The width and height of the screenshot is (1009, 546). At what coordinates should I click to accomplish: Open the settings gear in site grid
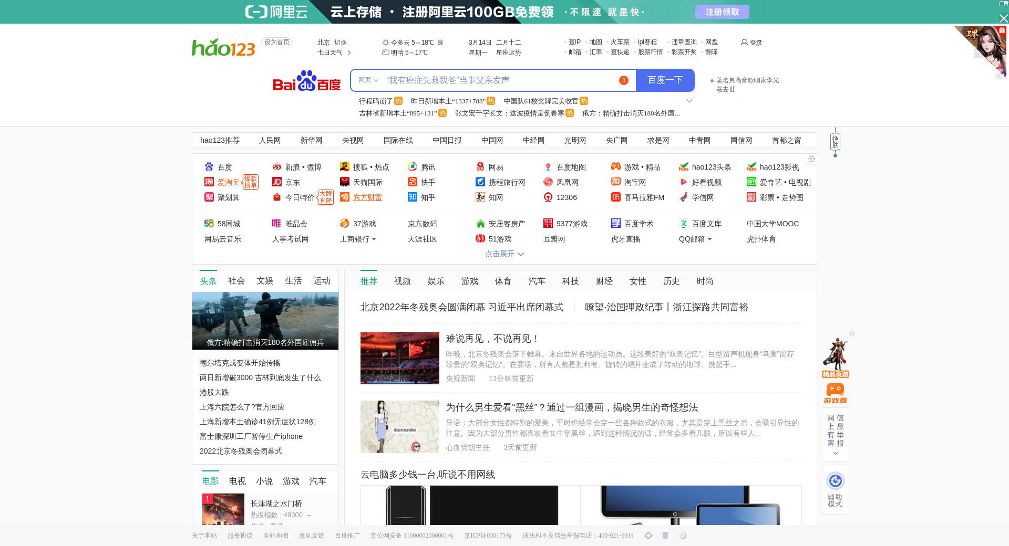coord(811,159)
